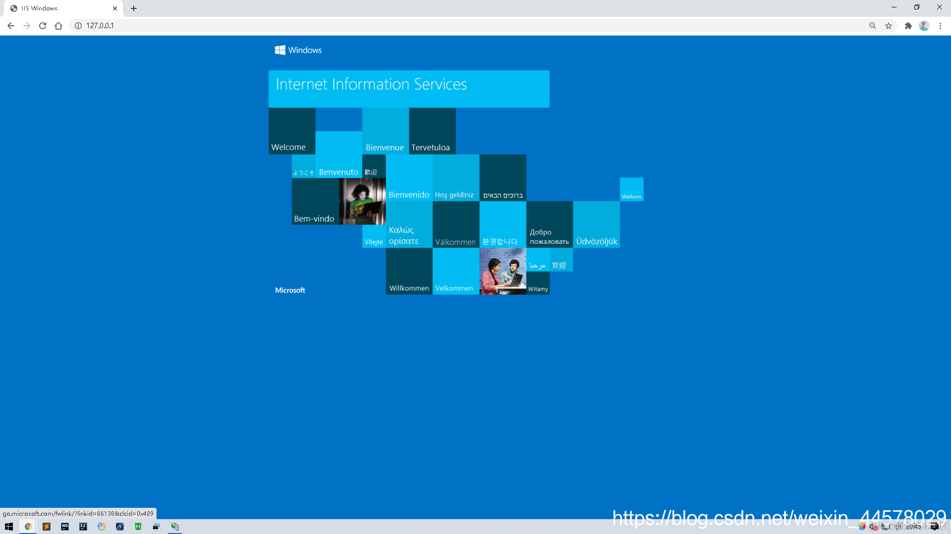Viewport: 951px width, 534px height.
Task: Open IntelliJ IDEA from the taskbar
Action: tap(83, 527)
